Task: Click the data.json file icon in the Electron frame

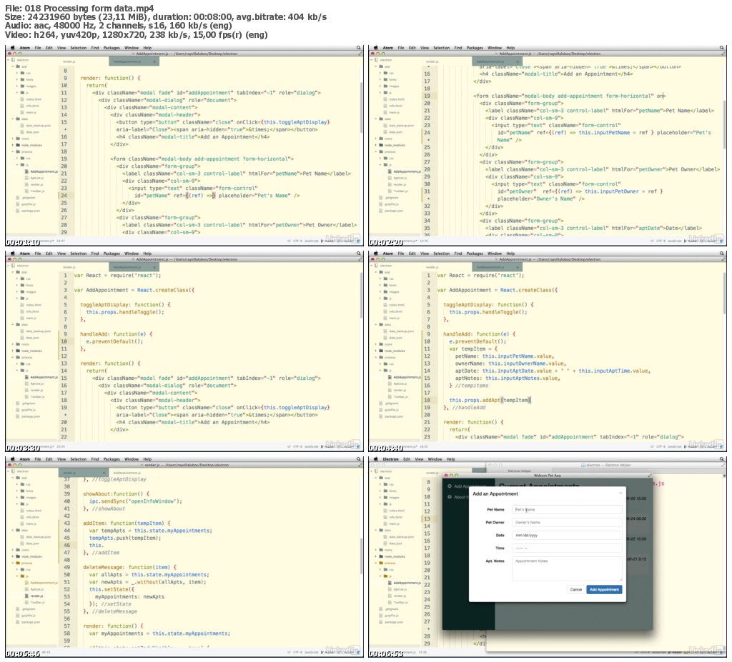Action: pyautogui.click(x=385, y=543)
